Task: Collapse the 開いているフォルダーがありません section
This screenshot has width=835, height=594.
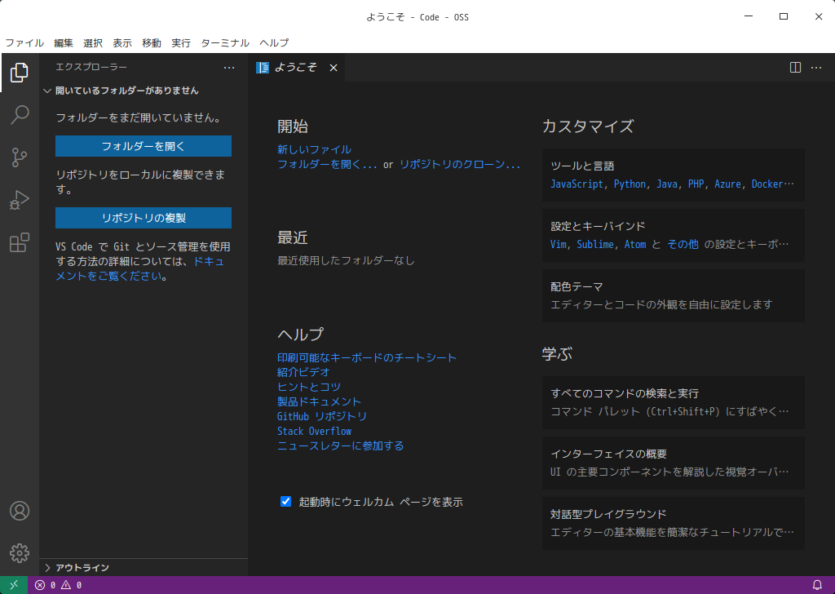Action: [x=144, y=91]
